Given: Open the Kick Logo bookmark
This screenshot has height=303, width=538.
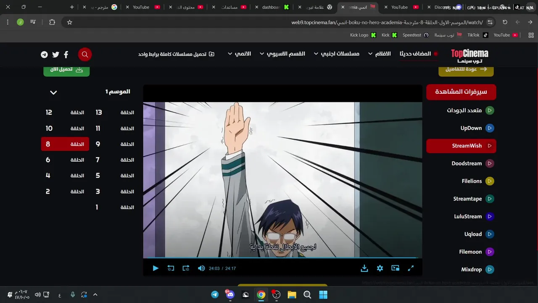Looking at the screenshot, I should (363, 35).
